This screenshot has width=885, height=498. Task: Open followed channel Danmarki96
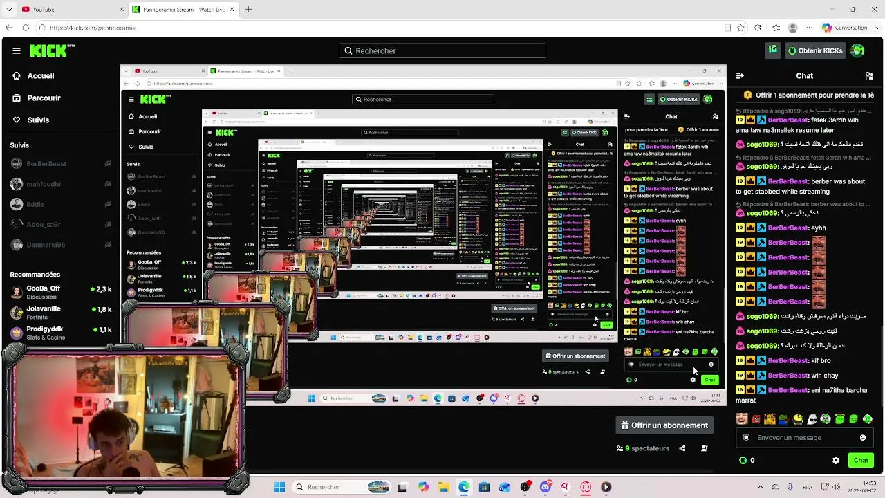(59, 245)
